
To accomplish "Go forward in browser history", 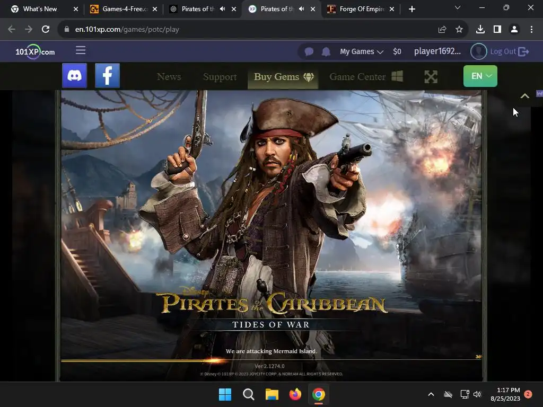I will [x=29, y=30].
